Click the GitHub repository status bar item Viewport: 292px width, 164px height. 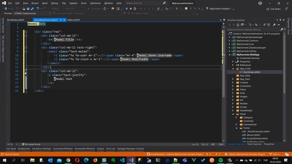tap(175, 154)
